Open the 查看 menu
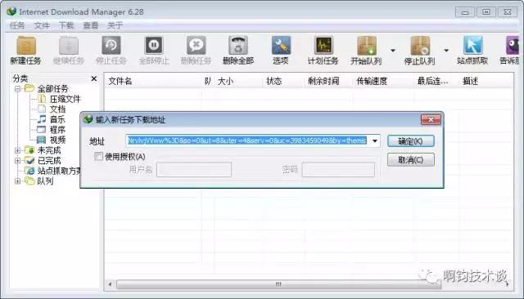 tap(91, 25)
